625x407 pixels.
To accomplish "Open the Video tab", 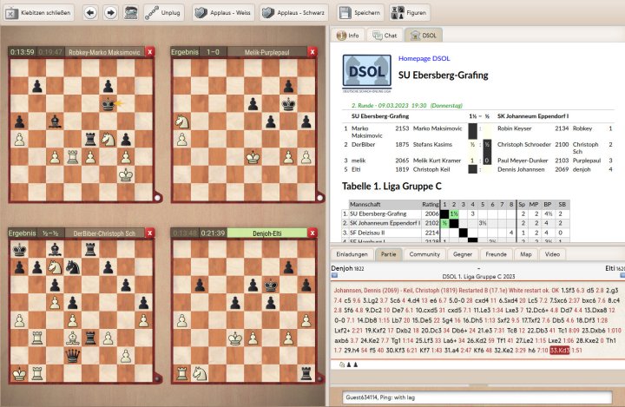I will click(550, 254).
